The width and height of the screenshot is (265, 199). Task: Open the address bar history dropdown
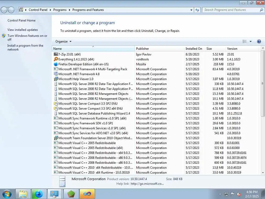(191, 10)
